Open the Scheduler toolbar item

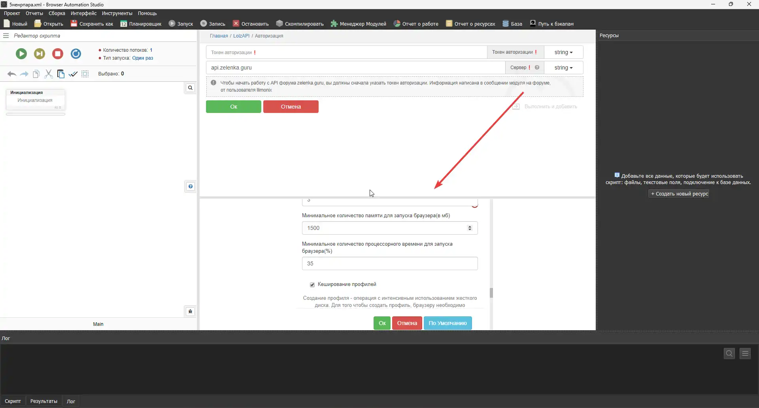141,24
